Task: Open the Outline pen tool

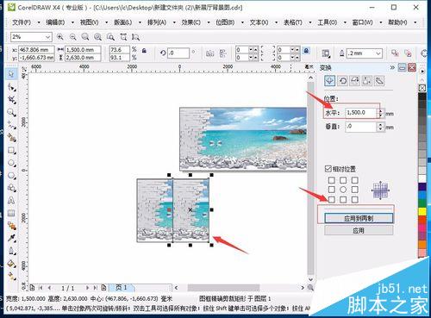Action: pyautogui.click(x=11, y=251)
